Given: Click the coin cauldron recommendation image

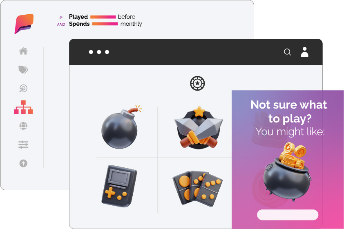Looking at the screenshot, I should tap(287, 172).
